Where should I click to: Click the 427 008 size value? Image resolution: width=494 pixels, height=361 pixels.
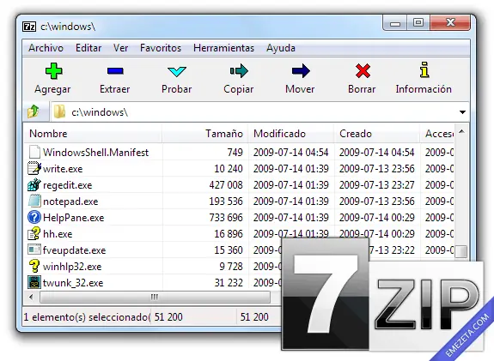pos(226,185)
